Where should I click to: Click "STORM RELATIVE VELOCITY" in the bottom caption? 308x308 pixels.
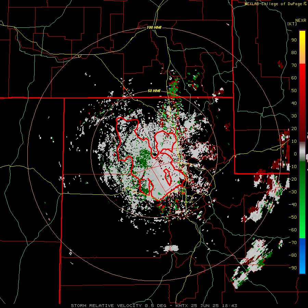click(x=106, y=306)
